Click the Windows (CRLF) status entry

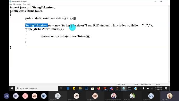tap(146, 84)
